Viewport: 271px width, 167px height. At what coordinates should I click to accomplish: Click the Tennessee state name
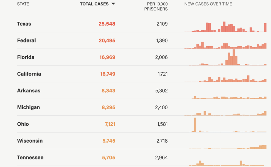click(30, 158)
